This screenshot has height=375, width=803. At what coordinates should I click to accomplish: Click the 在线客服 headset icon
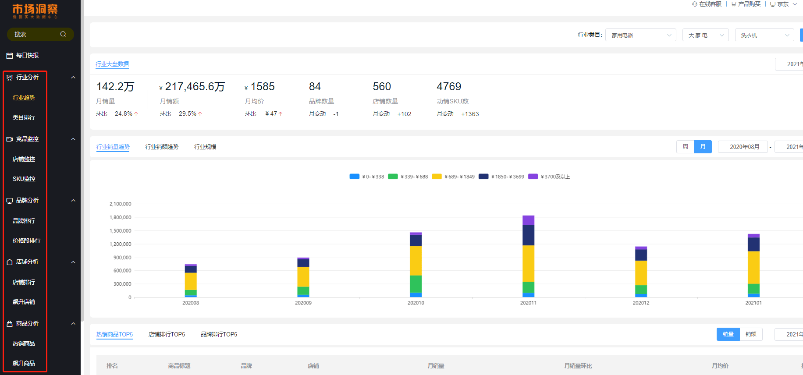click(695, 4)
